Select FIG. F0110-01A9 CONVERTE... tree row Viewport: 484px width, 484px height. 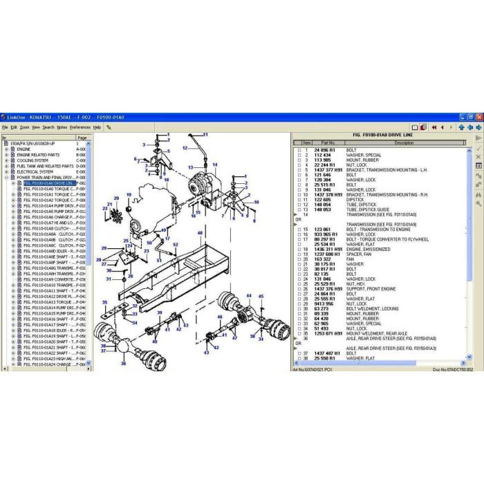click(x=50, y=279)
